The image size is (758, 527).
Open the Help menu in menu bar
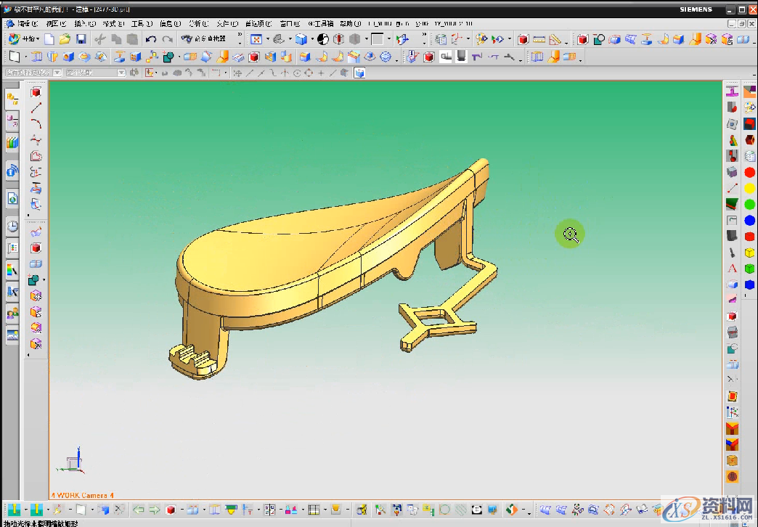[x=350, y=23]
